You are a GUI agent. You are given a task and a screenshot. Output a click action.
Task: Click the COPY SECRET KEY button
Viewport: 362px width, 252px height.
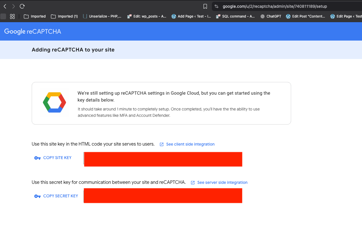pyautogui.click(x=56, y=196)
